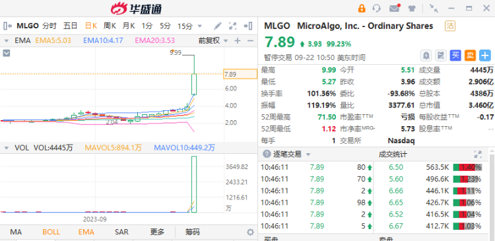Screen dimensions: 495x241
Task: Select the 1分 interval tab
Action: (147, 26)
